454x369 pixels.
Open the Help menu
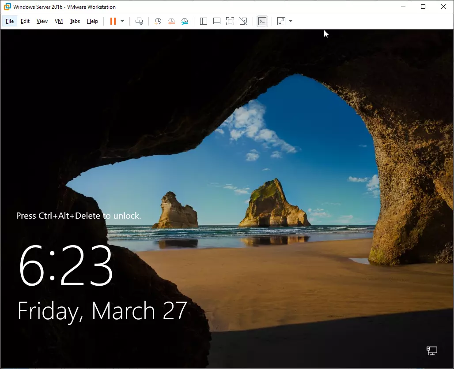pyautogui.click(x=92, y=21)
